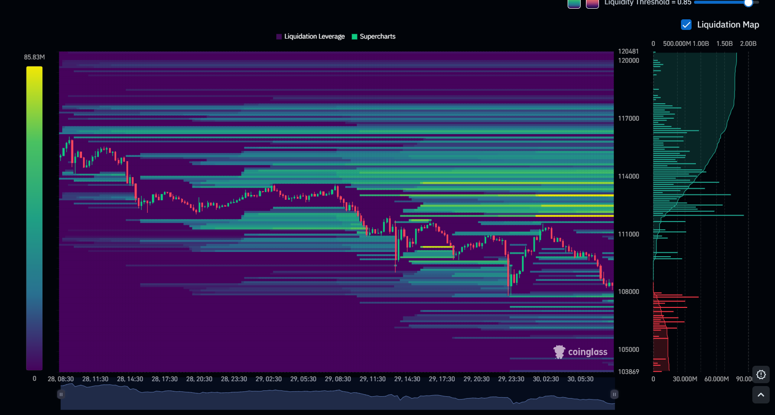Toggle the Liquidation Leverage legend item
This screenshot has height=415, width=775.
310,37
